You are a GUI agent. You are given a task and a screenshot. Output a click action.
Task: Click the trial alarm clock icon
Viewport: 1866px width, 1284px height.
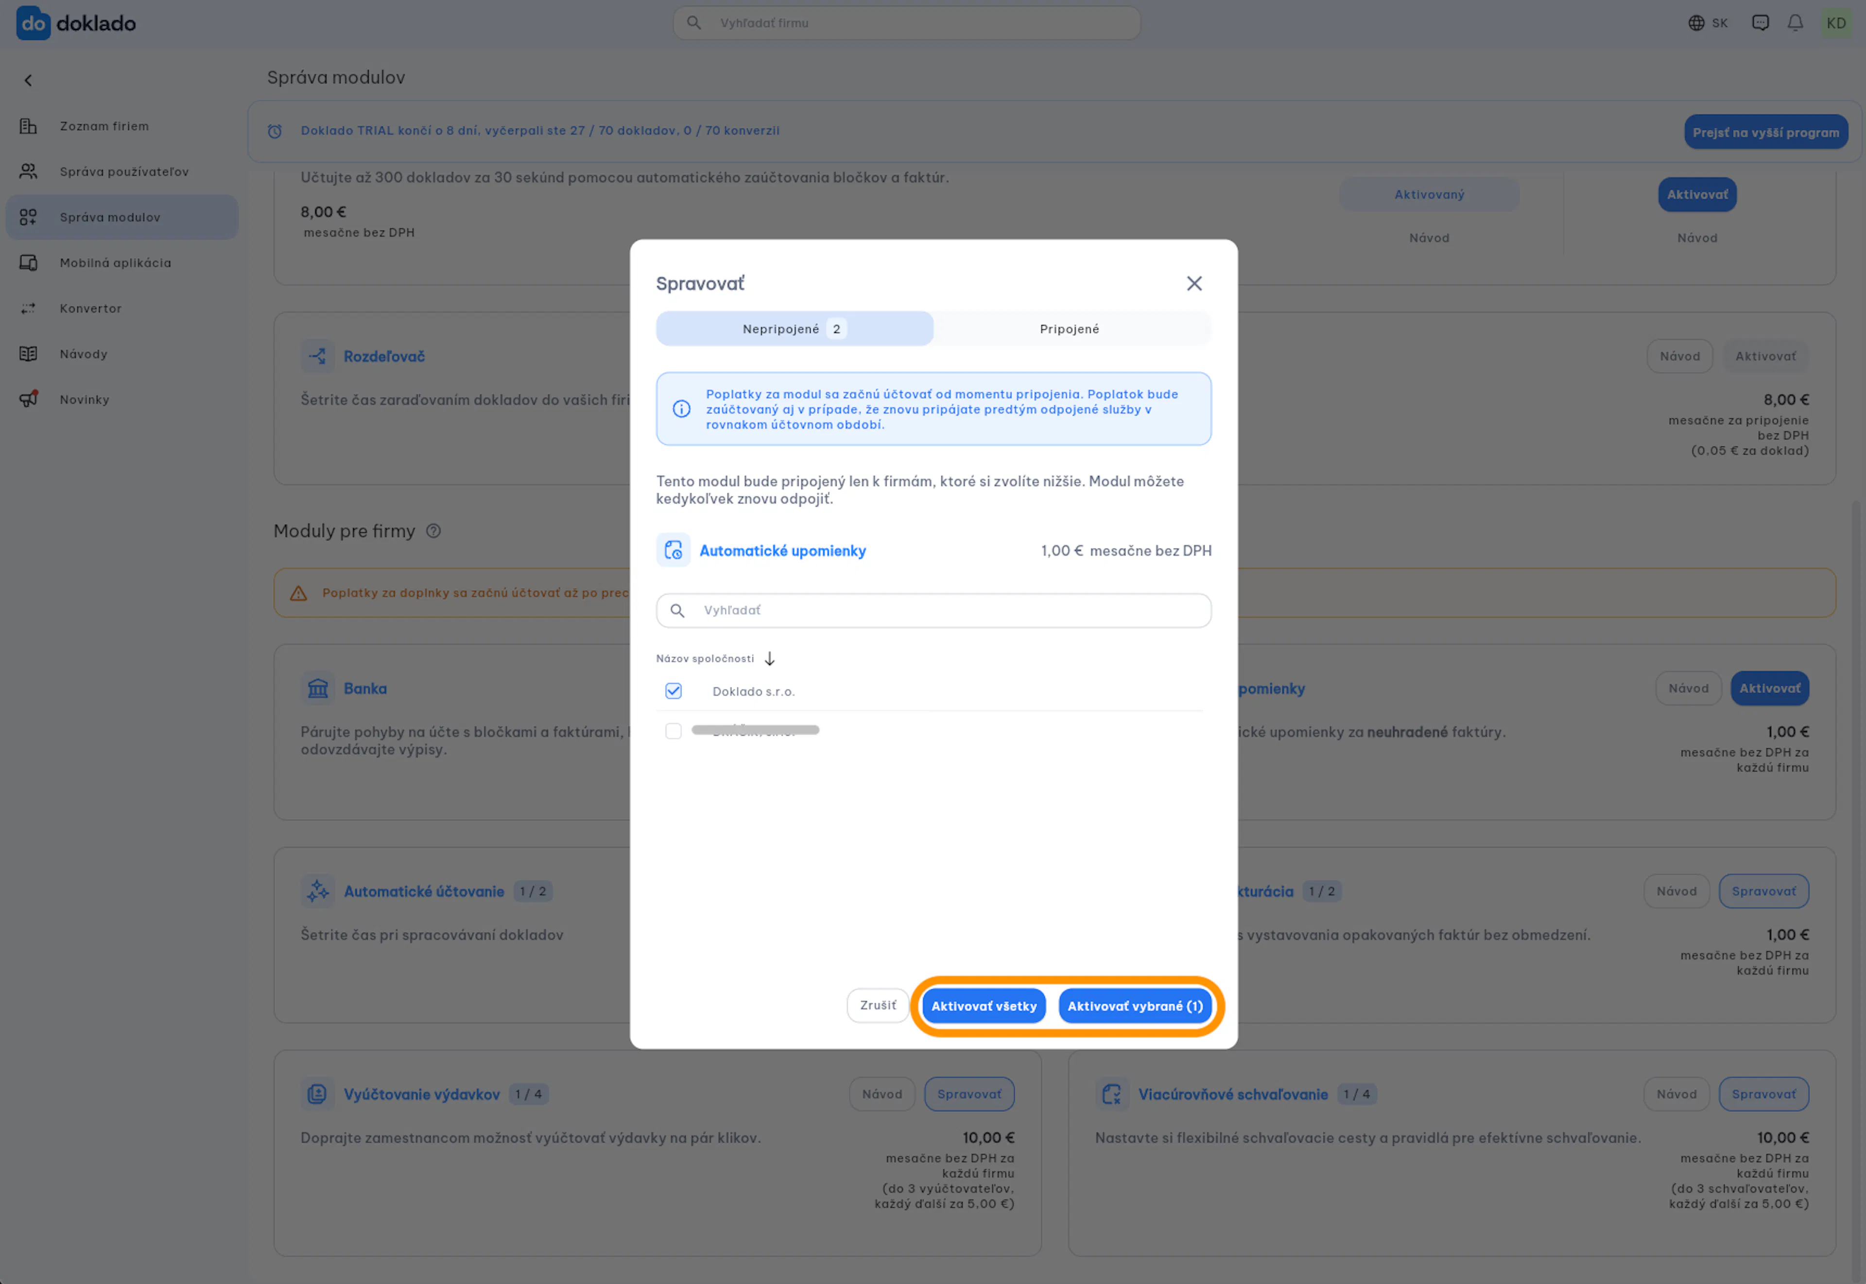(275, 131)
